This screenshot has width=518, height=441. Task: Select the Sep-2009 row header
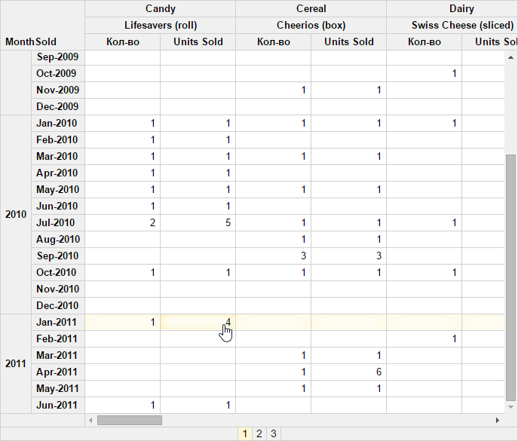click(58, 57)
